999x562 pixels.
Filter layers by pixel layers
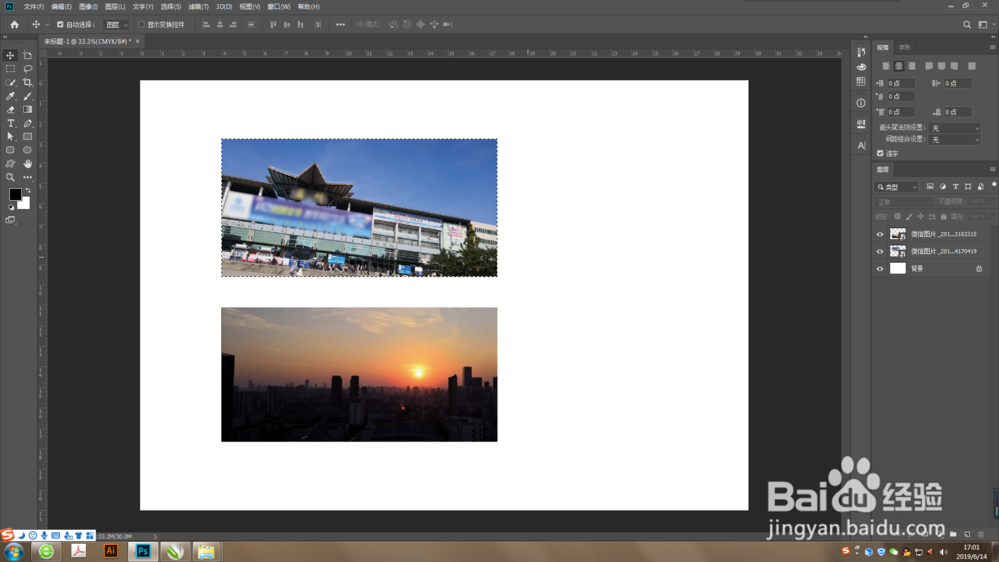click(930, 187)
